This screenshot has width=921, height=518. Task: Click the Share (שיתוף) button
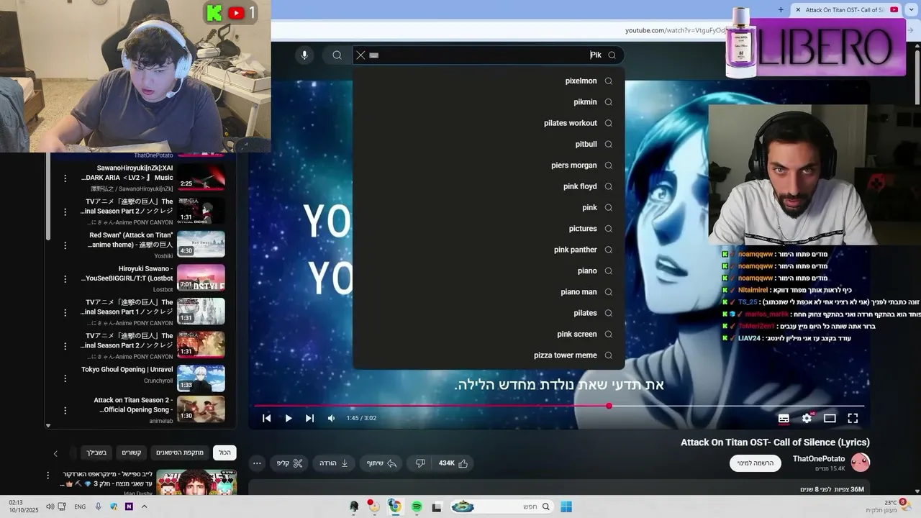coord(382,463)
